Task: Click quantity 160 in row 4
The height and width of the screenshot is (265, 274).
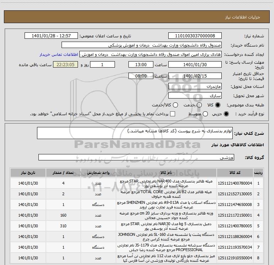Action: [x=63, y=215]
